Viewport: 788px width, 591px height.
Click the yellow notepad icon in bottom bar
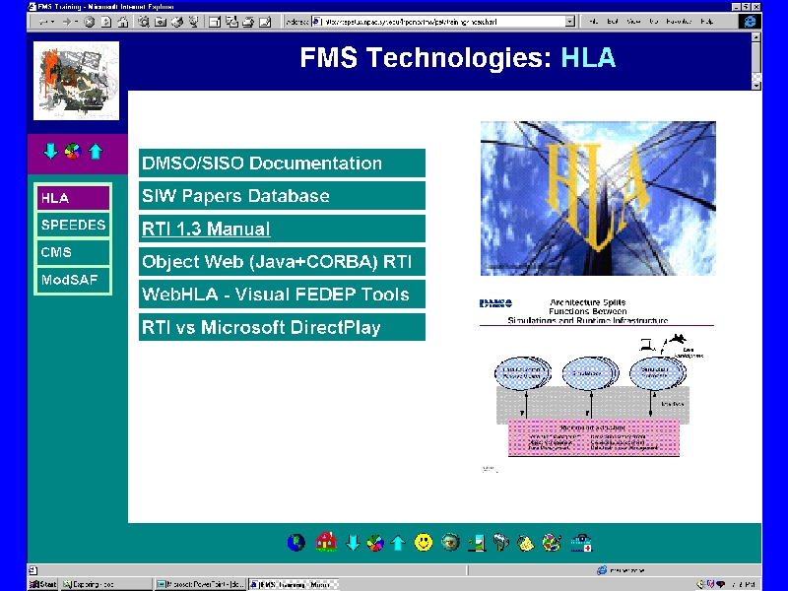pyautogui.click(x=526, y=544)
